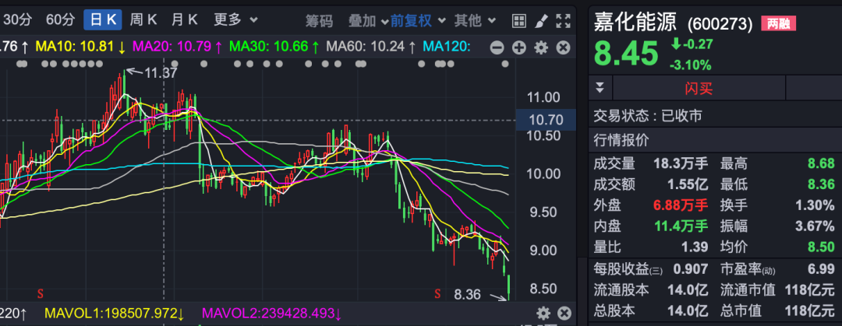
Task: Click the 闪买 quick buy button
Action: (699, 88)
